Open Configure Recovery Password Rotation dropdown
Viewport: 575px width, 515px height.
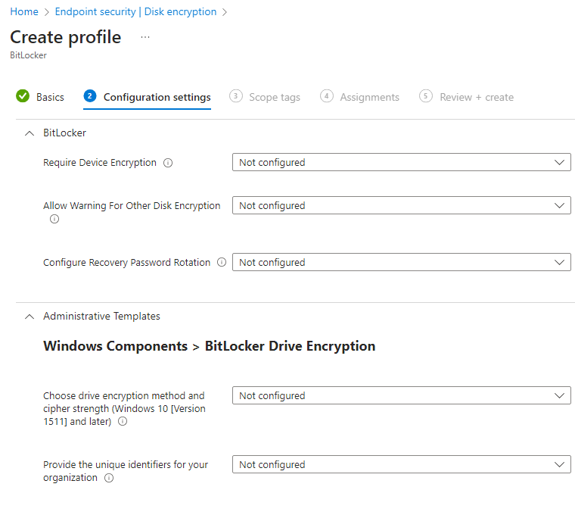tap(402, 263)
